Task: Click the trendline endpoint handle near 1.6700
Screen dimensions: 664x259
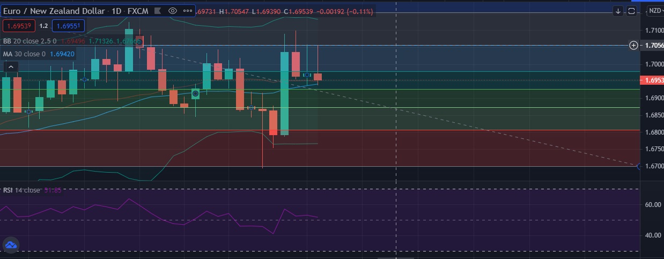Action: (x=639, y=166)
